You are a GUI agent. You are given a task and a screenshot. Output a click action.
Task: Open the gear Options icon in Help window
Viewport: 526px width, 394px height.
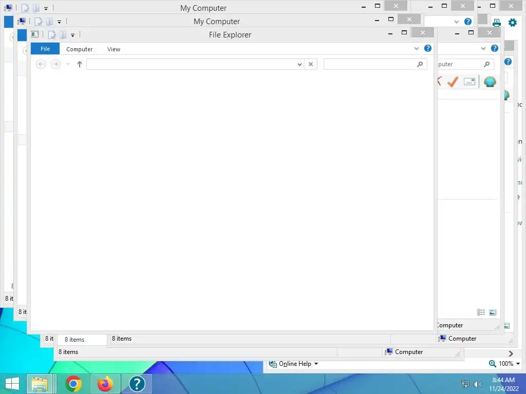pyautogui.click(x=513, y=23)
